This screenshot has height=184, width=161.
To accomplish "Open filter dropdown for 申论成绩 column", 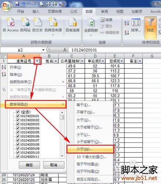I will [x=103, y=61].
